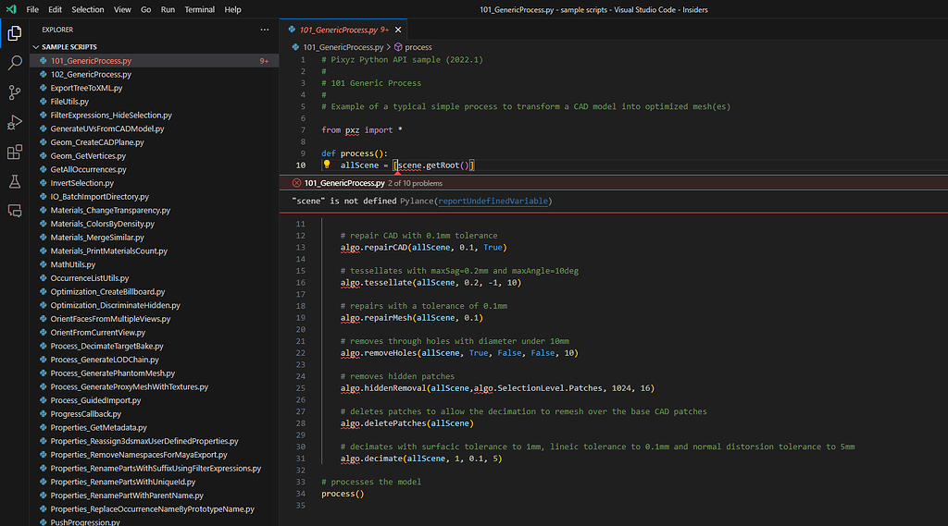
Task: Open the Terminal menu
Action: tap(199, 9)
